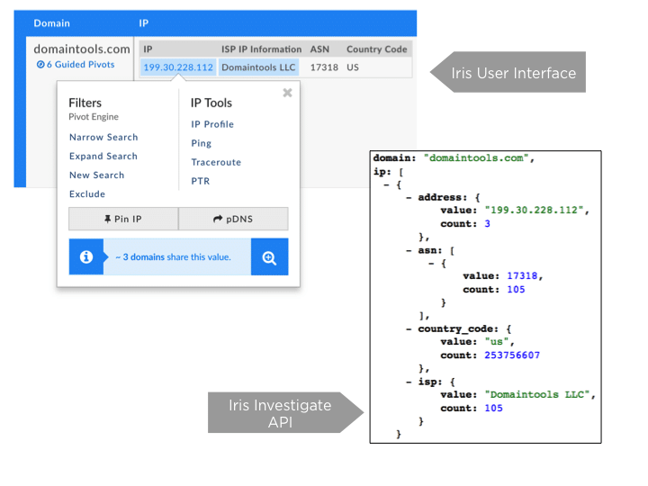This screenshot has width=648, height=486.
Task: Click JSON asn value 17318
Action: 522,276
